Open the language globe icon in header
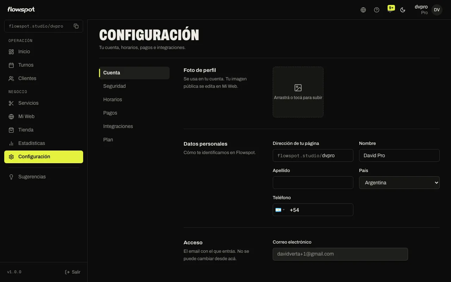Image resolution: width=451 pixels, height=282 pixels. [x=363, y=10]
